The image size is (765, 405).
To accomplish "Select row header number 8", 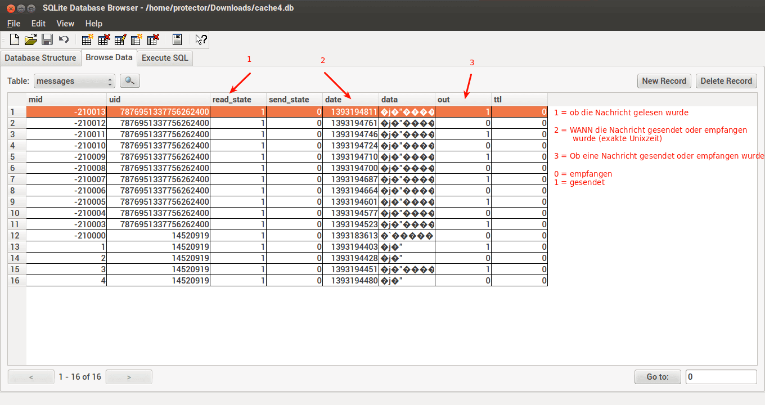I will click(17, 191).
